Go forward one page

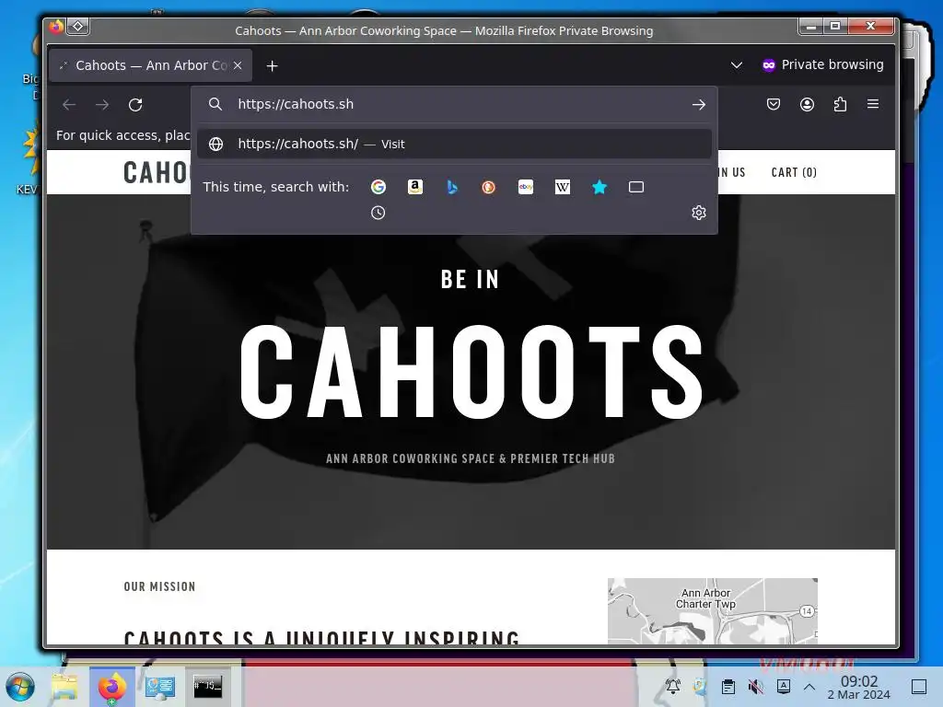[102, 105]
